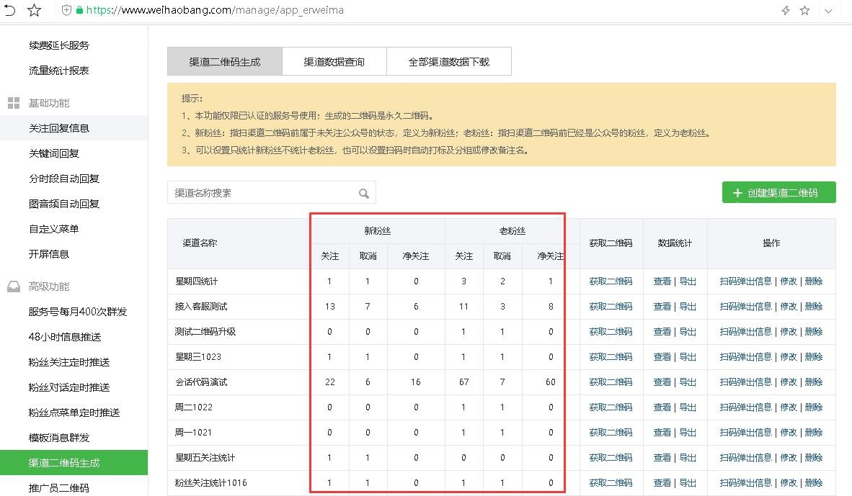
Task: Click 获取二维码 for 周二1022
Action: click(x=611, y=407)
